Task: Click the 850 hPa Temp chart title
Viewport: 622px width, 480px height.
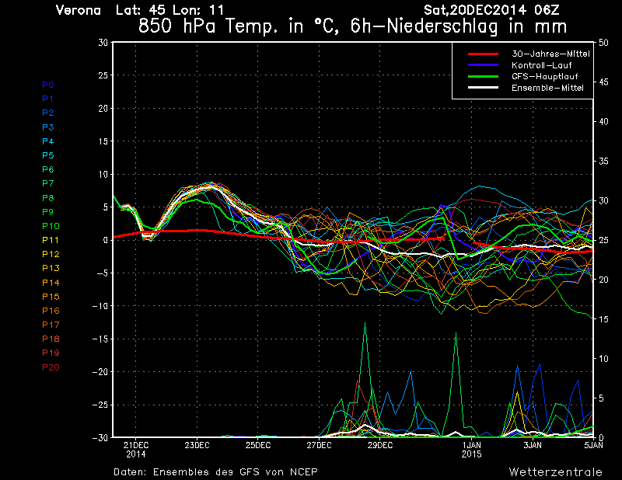Action: (353, 26)
